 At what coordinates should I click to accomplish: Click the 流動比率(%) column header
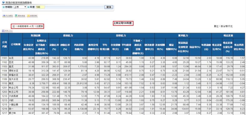54,47
